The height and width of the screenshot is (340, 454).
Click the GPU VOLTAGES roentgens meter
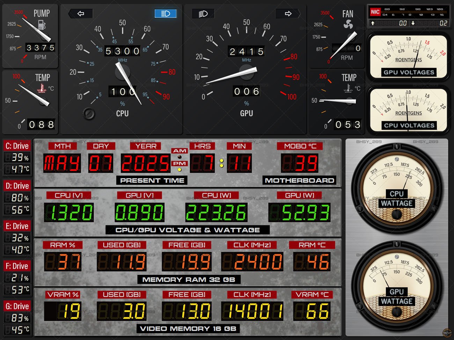pos(409,56)
